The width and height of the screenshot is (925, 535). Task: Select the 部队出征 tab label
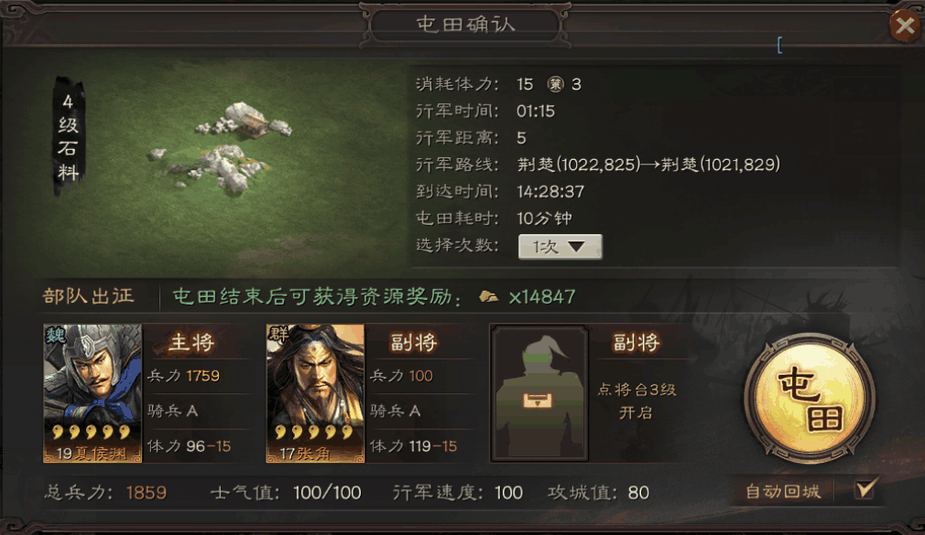[89, 295]
